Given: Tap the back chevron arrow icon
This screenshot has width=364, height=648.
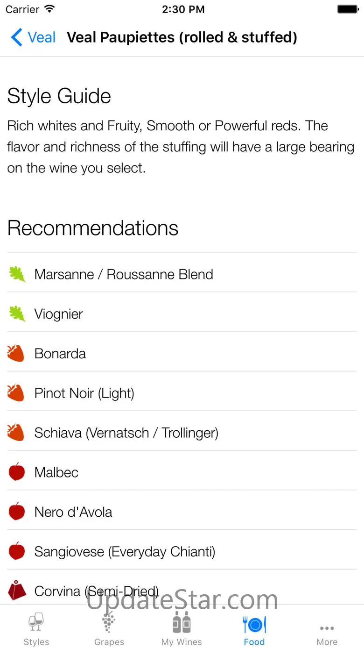Looking at the screenshot, I should (x=16, y=37).
